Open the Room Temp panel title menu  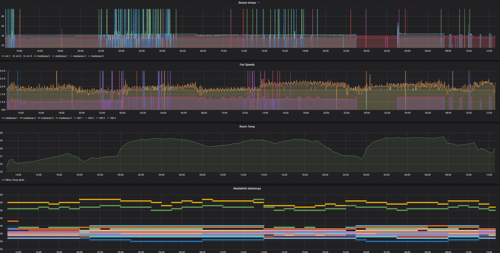coord(247,127)
